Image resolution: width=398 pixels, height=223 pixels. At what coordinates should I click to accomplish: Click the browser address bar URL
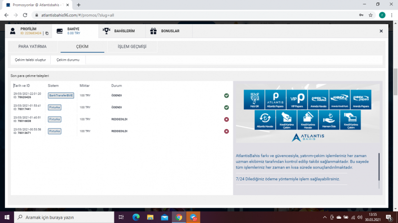pyautogui.click(x=77, y=15)
